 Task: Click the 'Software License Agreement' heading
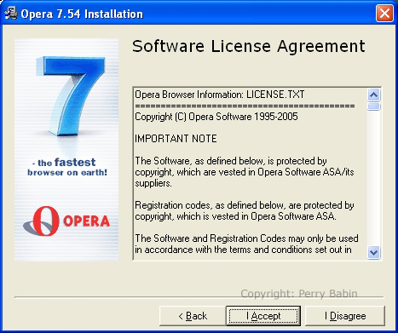[x=249, y=46]
